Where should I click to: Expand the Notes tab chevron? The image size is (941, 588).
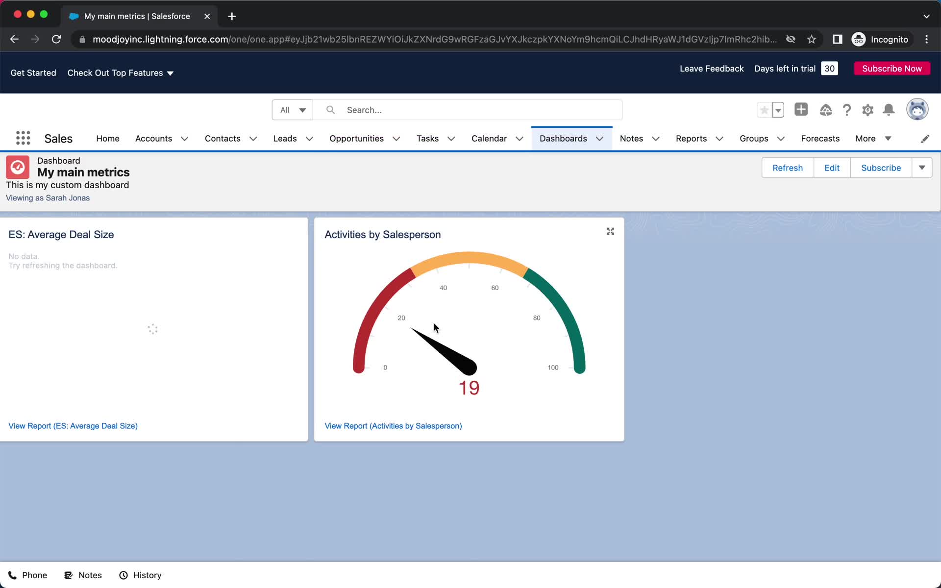655,139
